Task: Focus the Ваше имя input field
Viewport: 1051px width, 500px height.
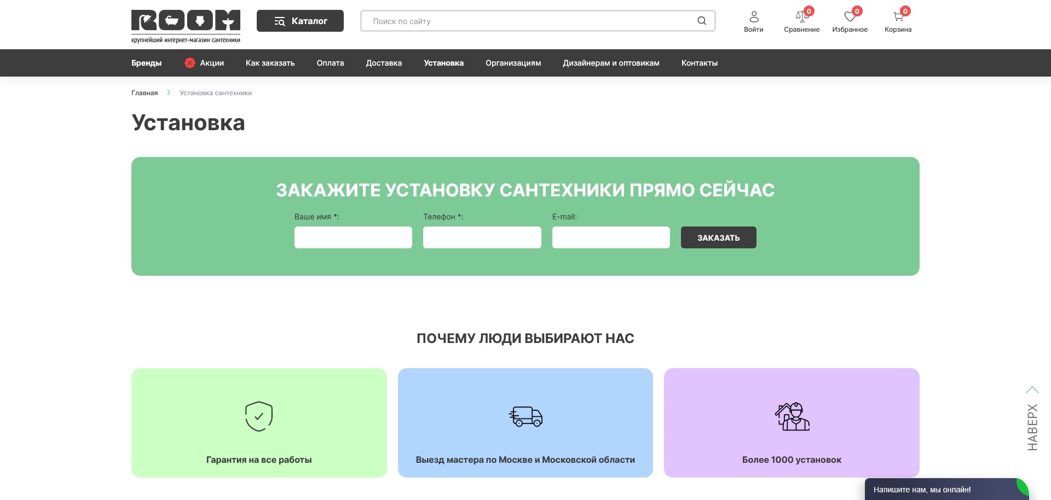Action: 353,237
